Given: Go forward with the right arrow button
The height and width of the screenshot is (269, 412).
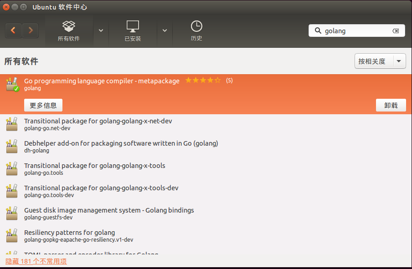Looking at the screenshot, I should click(x=31, y=30).
